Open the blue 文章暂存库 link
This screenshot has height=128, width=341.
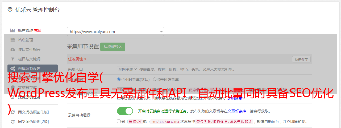point(237,111)
